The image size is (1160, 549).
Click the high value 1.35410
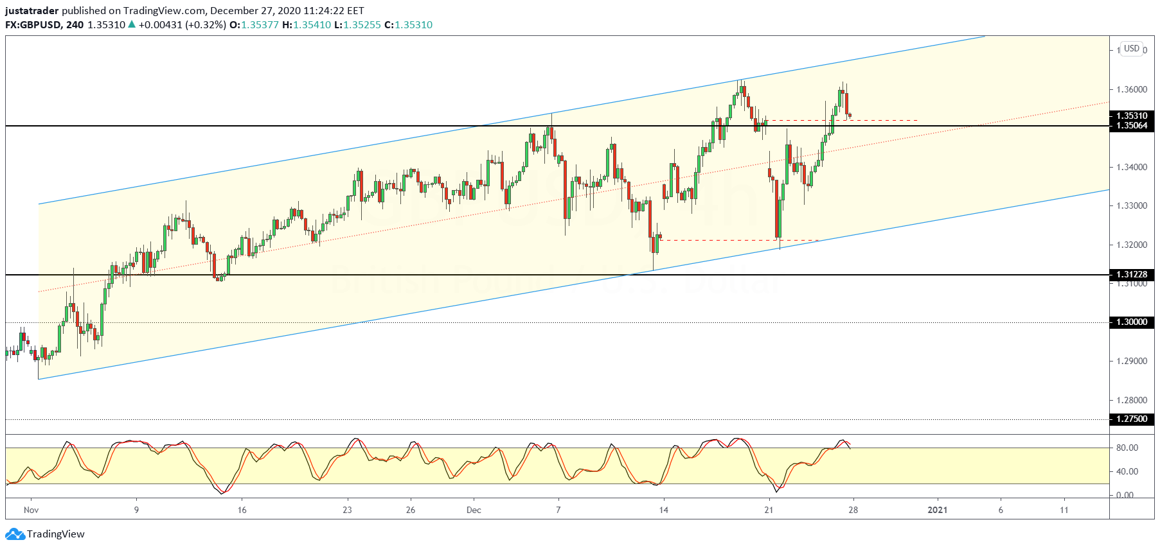pyautogui.click(x=312, y=25)
